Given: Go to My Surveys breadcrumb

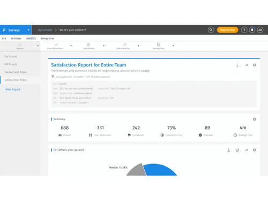Looking at the screenshot, I should (45, 30).
